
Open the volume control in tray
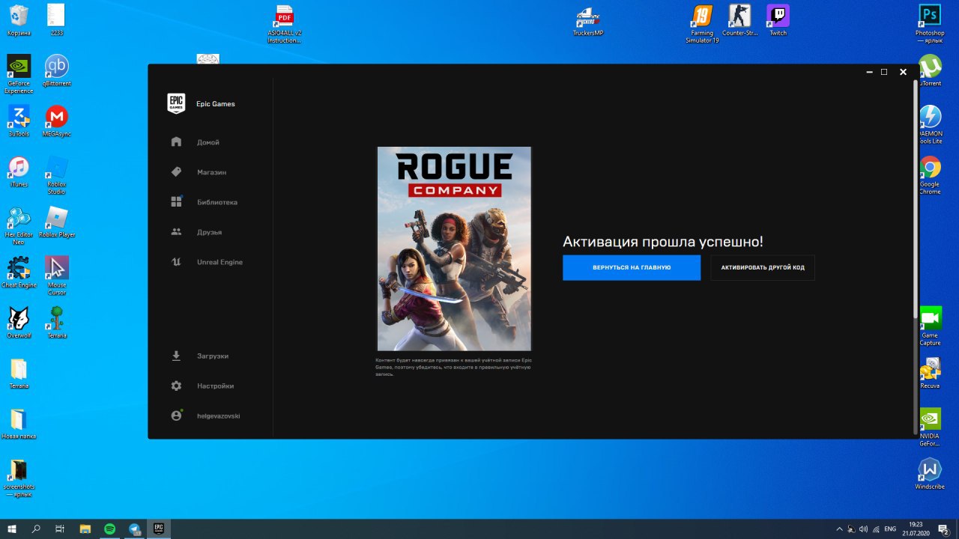(863, 529)
